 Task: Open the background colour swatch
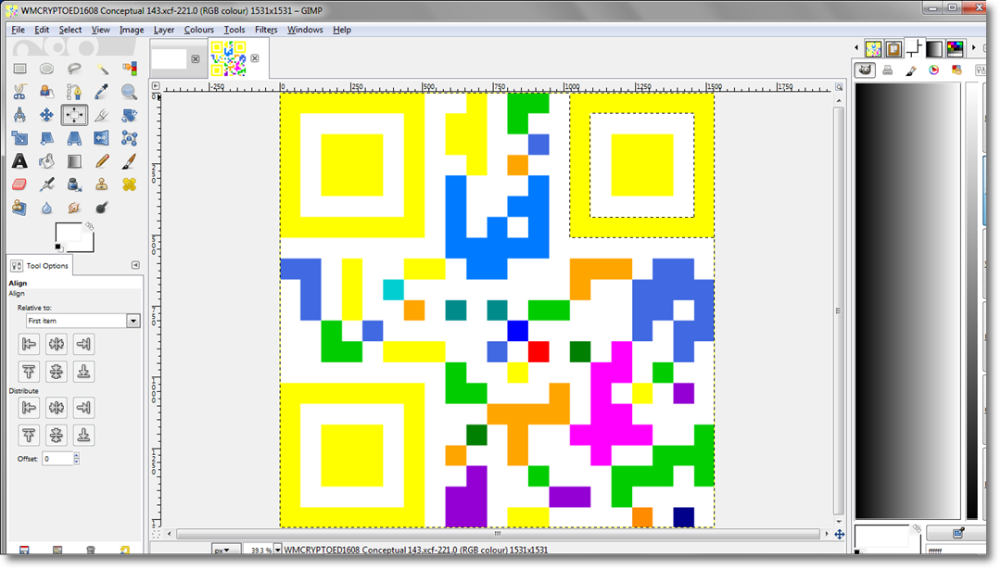click(87, 245)
